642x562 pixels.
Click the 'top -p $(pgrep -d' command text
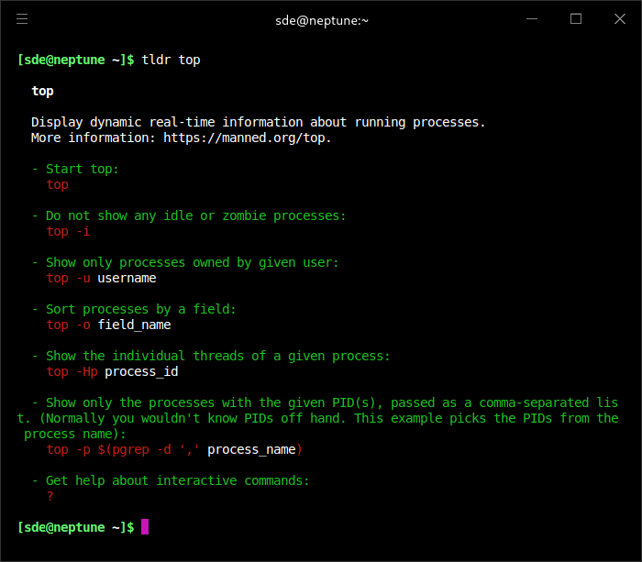(x=108, y=449)
